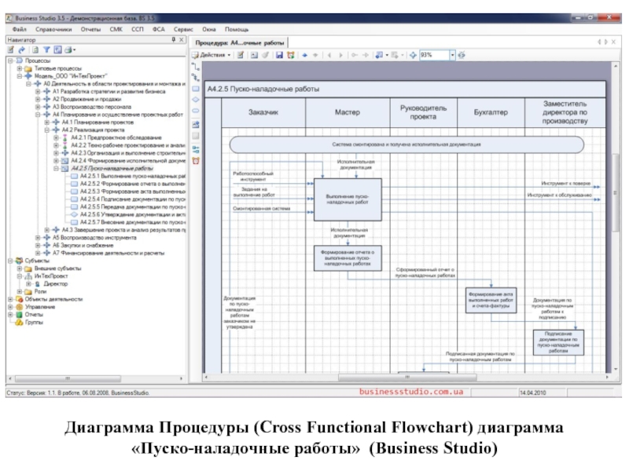The width and height of the screenshot is (629, 471).
Task: Open the zoom percentage 93% dropdown
Action: click(452, 55)
